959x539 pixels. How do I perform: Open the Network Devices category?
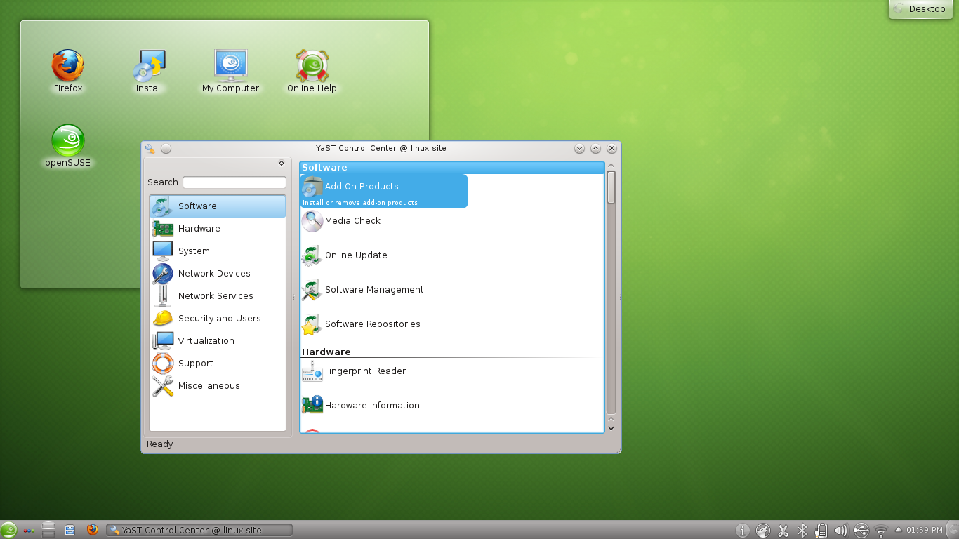(218, 274)
